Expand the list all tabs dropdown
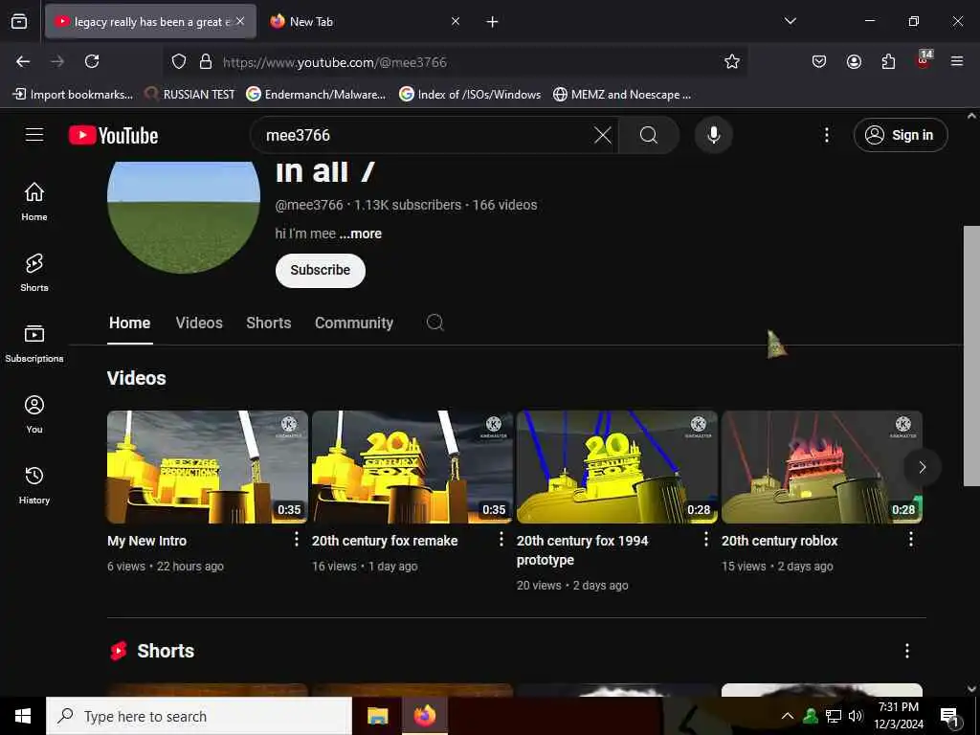980x735 pixels. point(790,21)
